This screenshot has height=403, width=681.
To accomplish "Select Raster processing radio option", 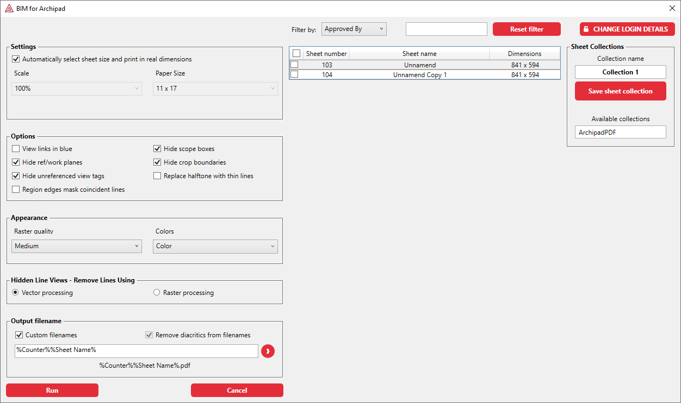I will pos(157,293).
